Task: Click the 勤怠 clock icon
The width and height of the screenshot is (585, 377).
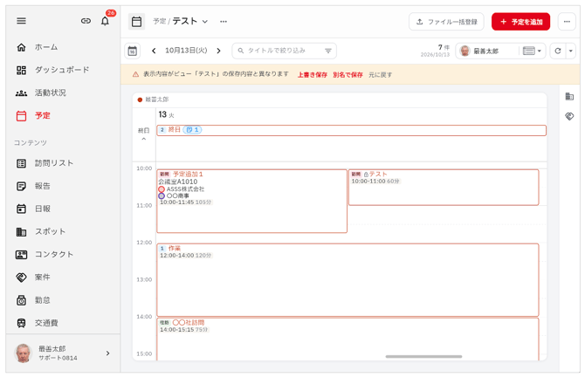Action: (21, 300)
